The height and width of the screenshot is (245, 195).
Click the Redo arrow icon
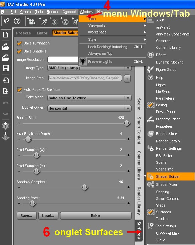pos(6,114)
